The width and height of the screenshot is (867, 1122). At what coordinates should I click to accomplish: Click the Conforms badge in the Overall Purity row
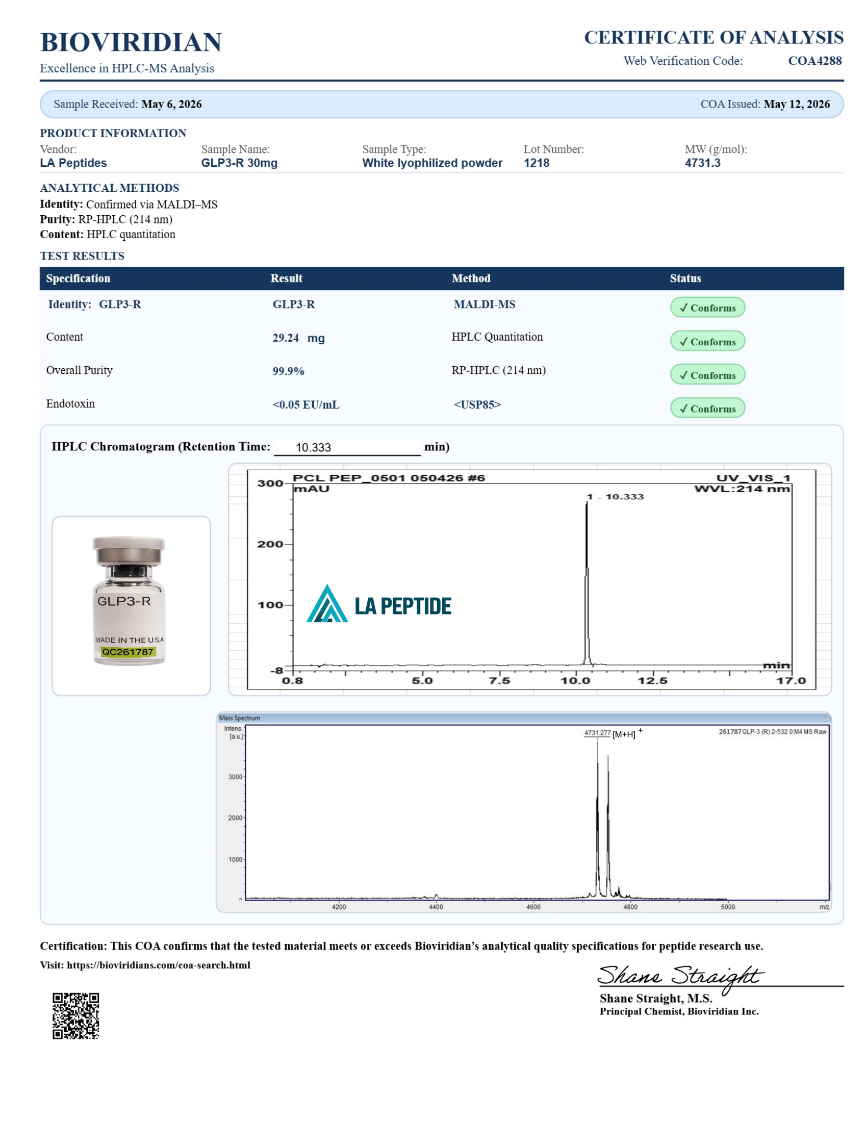(707, 374)
